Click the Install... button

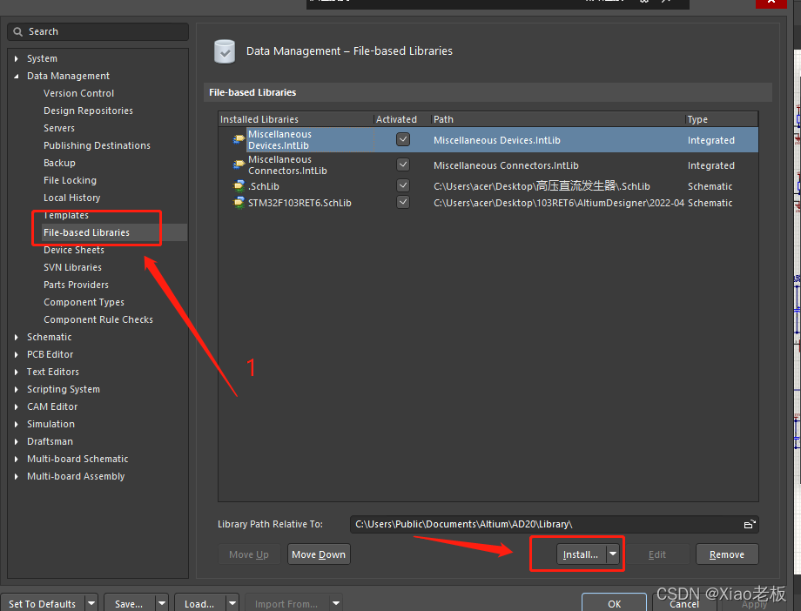582,554
